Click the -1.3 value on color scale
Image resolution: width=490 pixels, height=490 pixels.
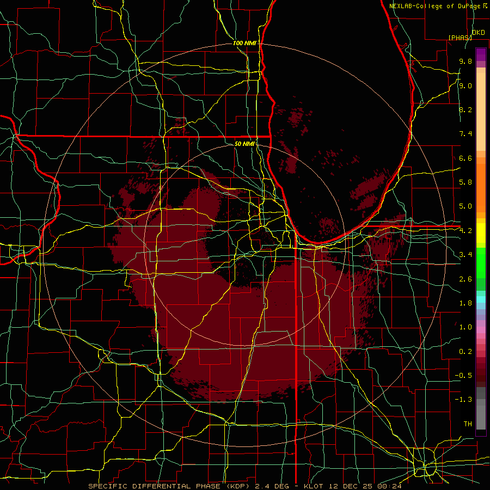click(x=463, y=400)
